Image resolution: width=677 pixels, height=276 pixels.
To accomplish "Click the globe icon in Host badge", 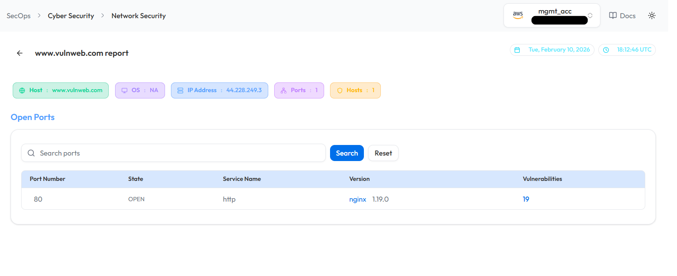I will click(22, 90).
